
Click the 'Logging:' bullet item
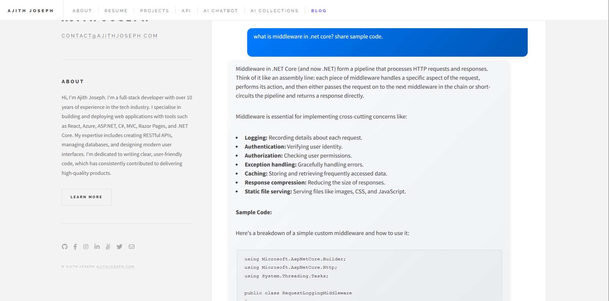point(304,138)
